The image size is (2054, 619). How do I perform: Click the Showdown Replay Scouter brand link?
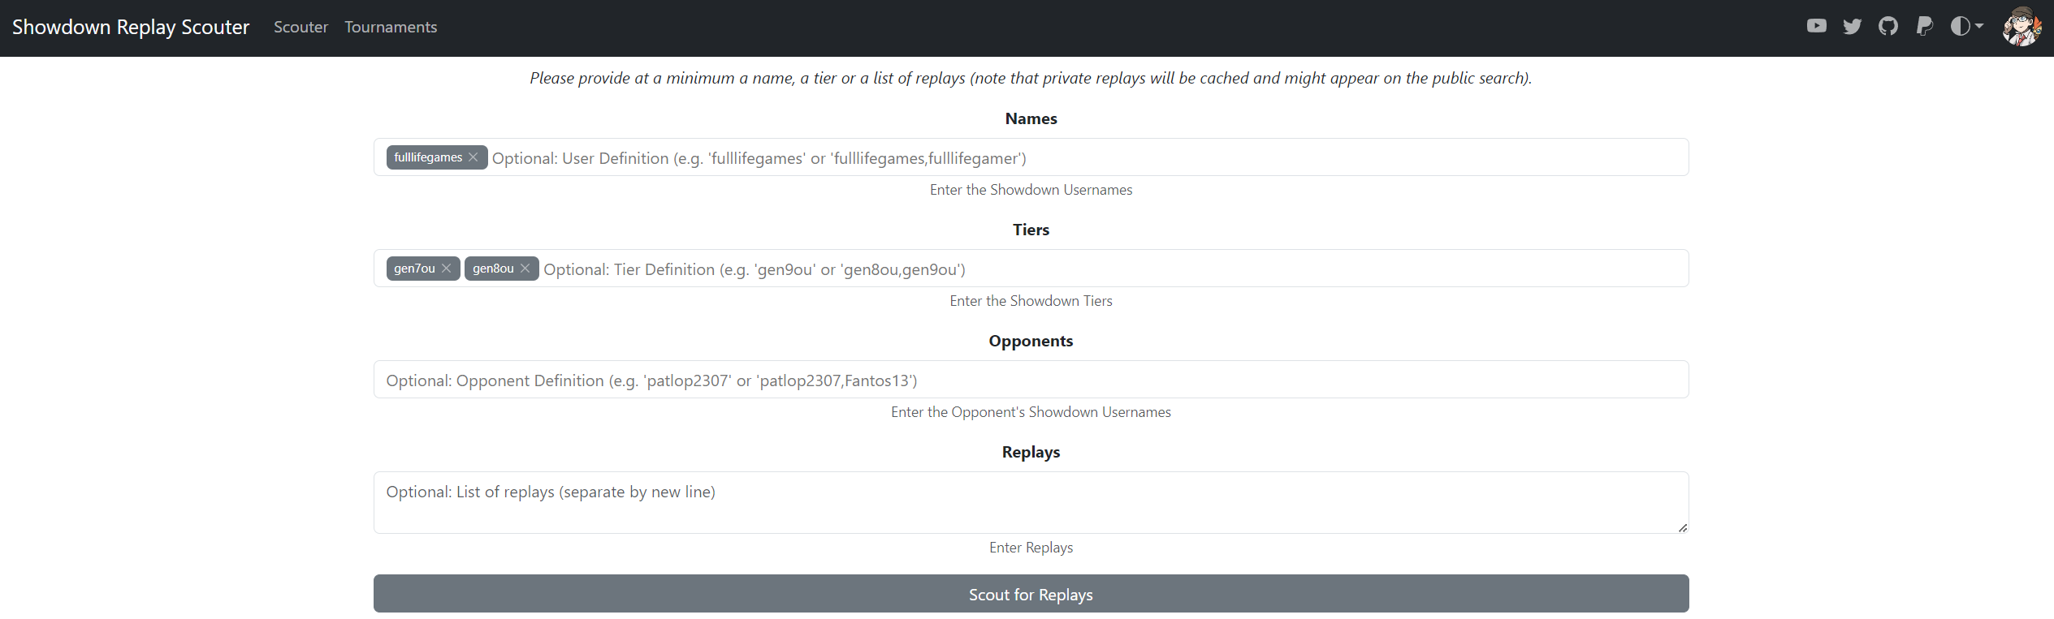point(131,27)
